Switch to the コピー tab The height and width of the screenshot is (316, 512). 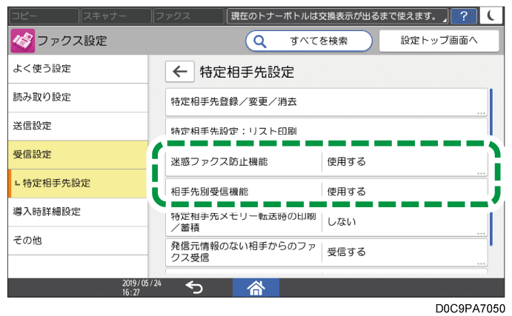point(44,16)
